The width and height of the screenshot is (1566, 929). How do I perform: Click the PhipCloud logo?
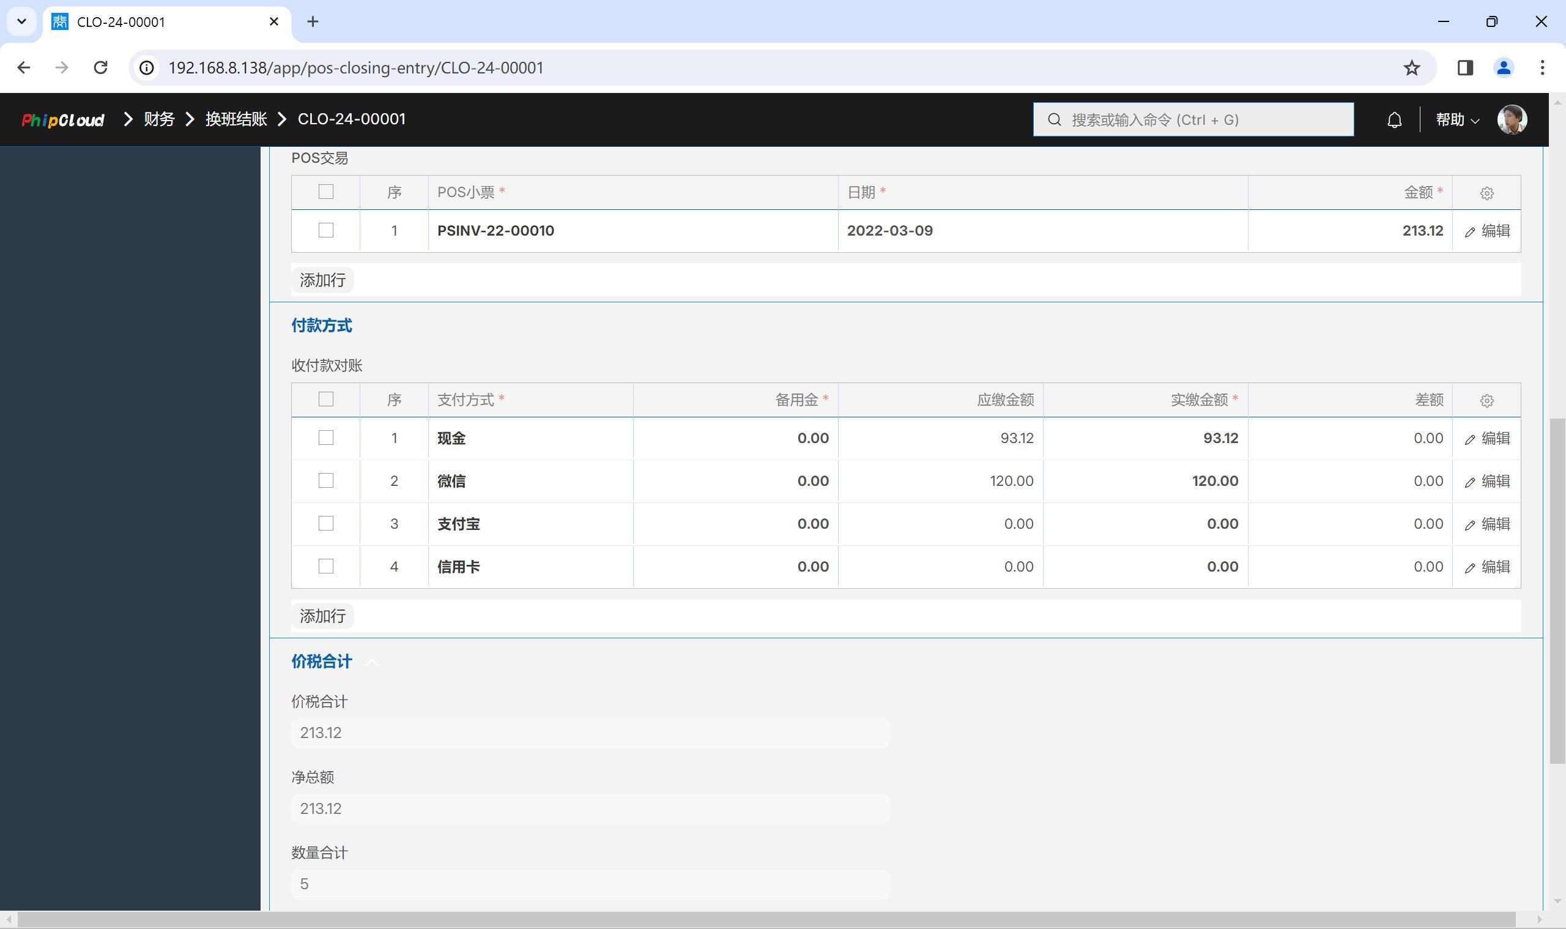point(62,119)
